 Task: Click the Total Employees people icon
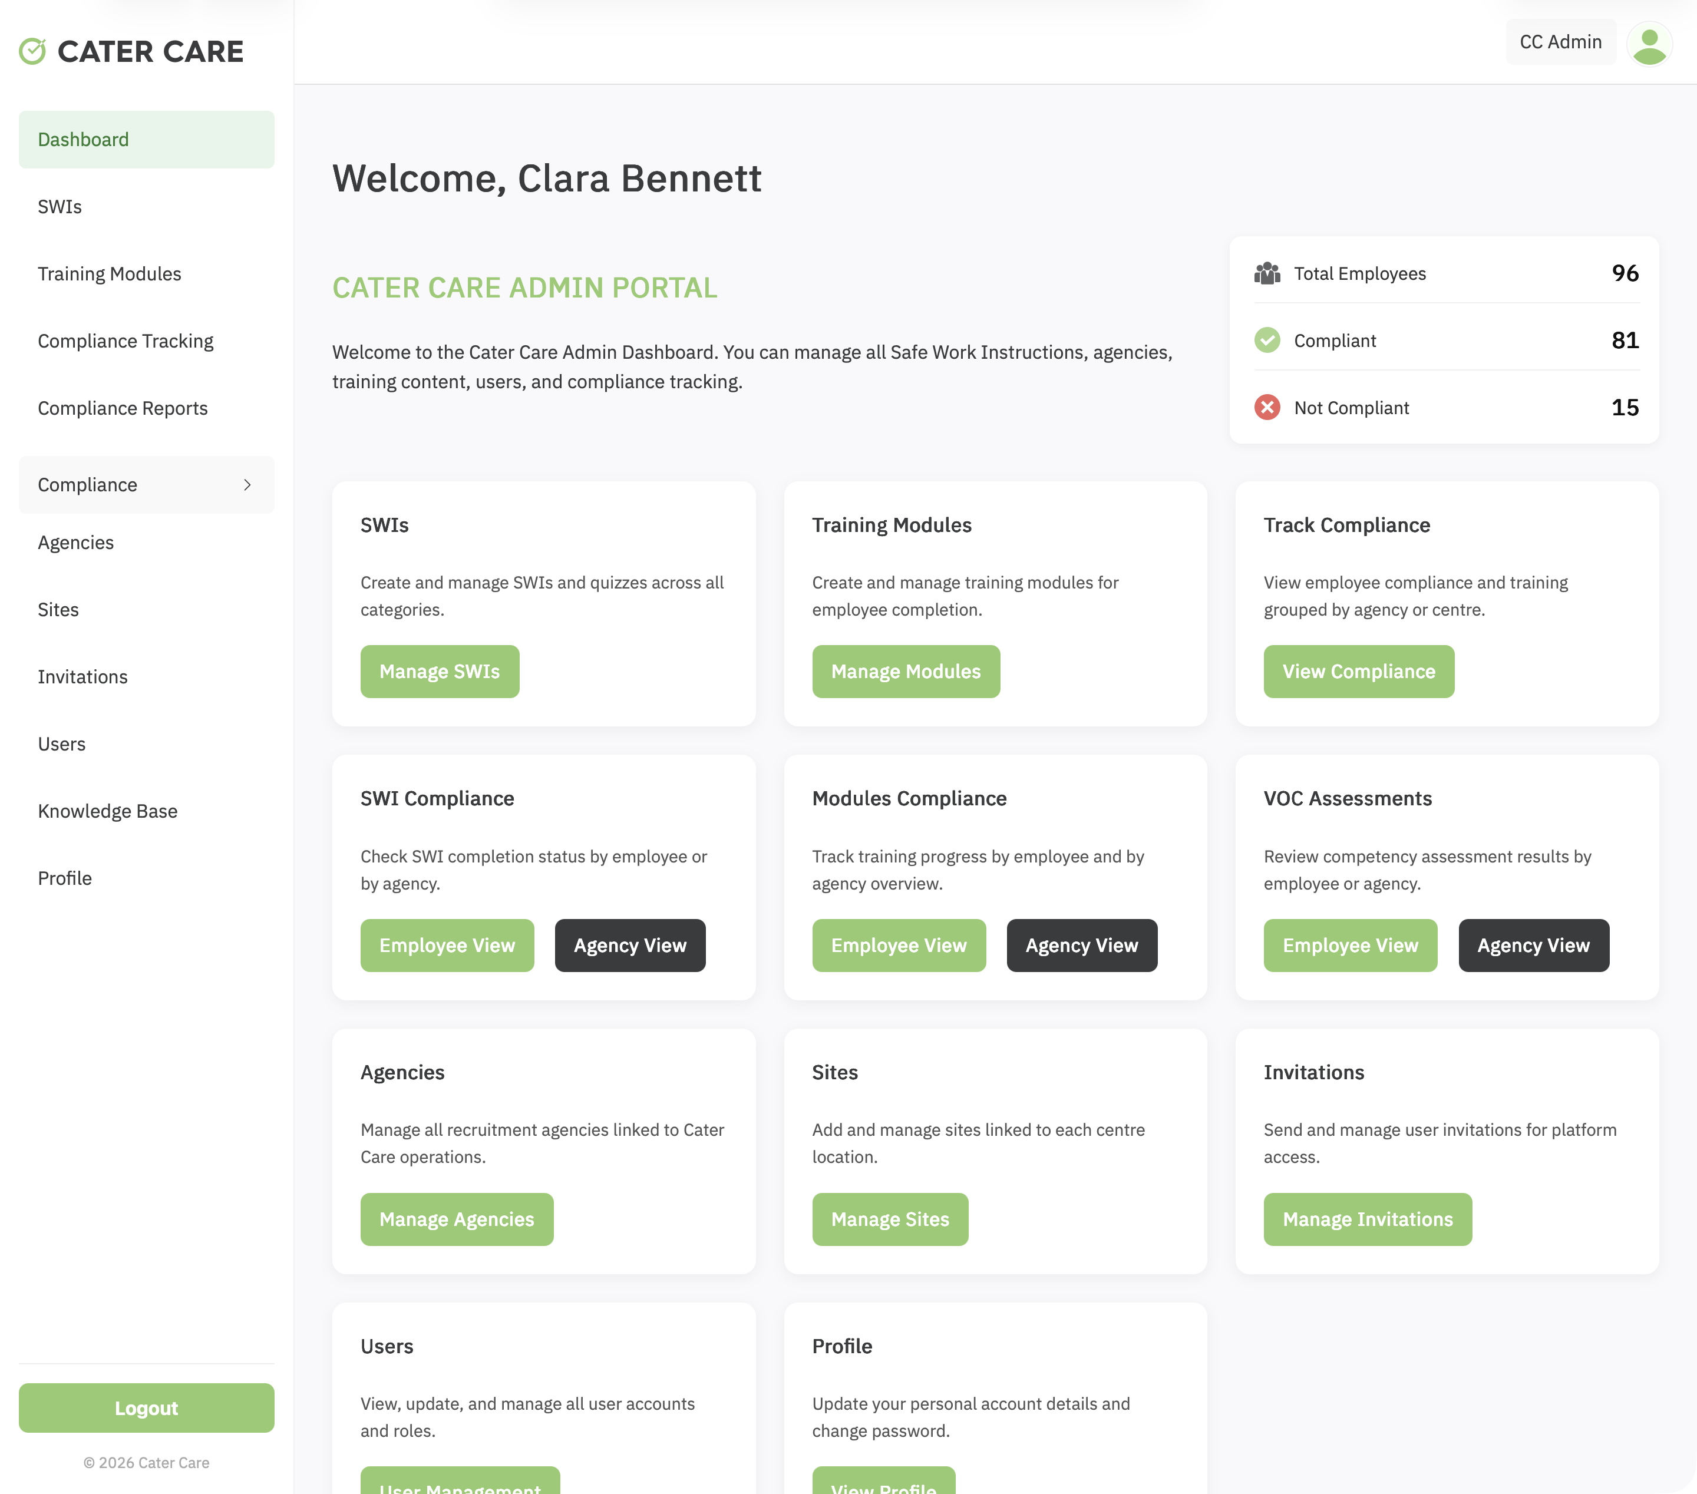pos(1267,273)
